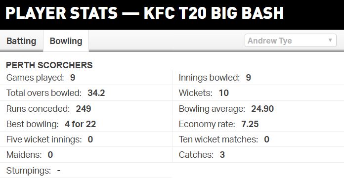Viewport: 344px width, 184px height.
Task: Click the Five wicket innings row
Action: [x=86, y=139]
